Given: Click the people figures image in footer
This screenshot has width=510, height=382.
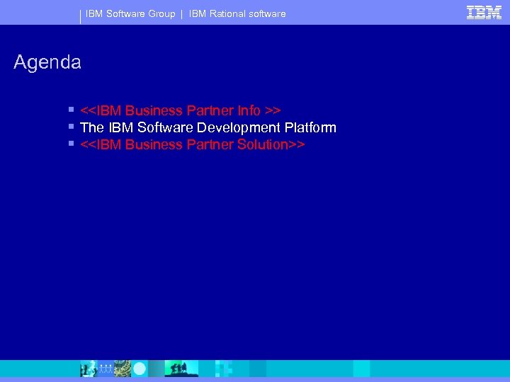Looking at the screenshot, I should click(106, 369).
